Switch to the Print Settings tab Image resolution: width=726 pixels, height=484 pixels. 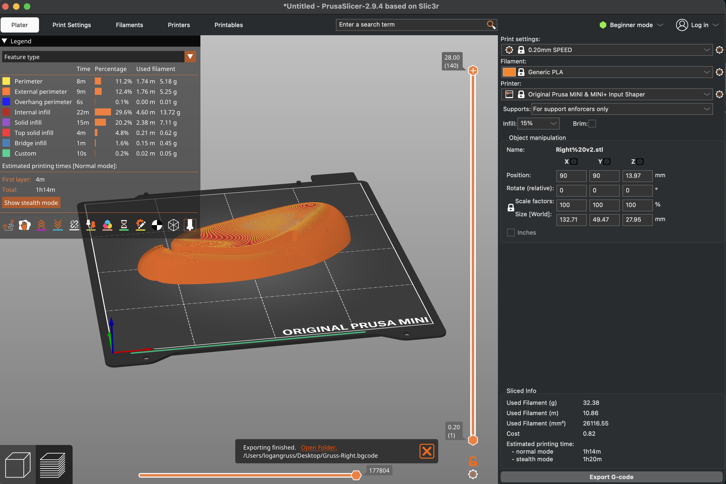pos(72,25)
